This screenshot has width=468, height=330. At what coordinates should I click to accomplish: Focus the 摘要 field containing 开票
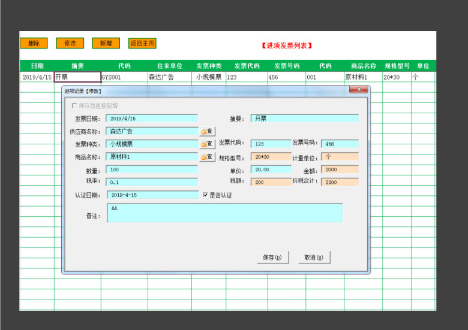click(305, 119)
